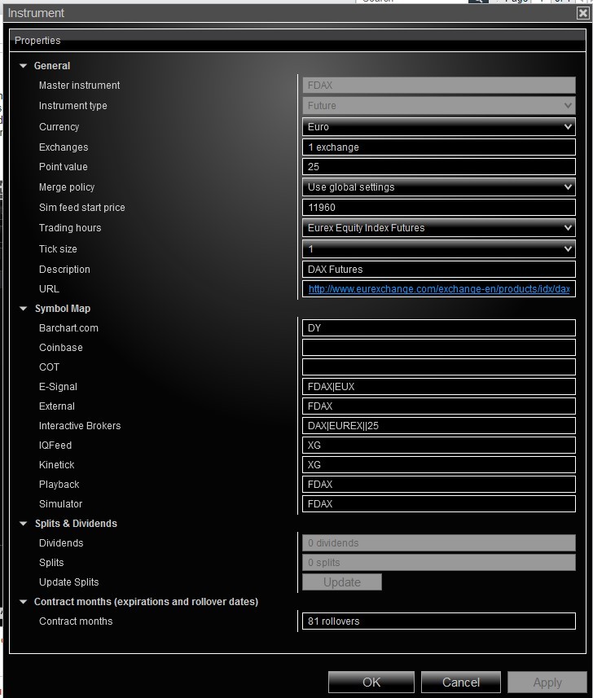This screenshot has height=698, width=593.
Task: Close the Instrument dialog
Action: [582, 13]
